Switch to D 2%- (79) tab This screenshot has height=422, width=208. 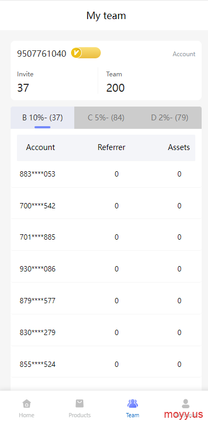pos(170,118)
